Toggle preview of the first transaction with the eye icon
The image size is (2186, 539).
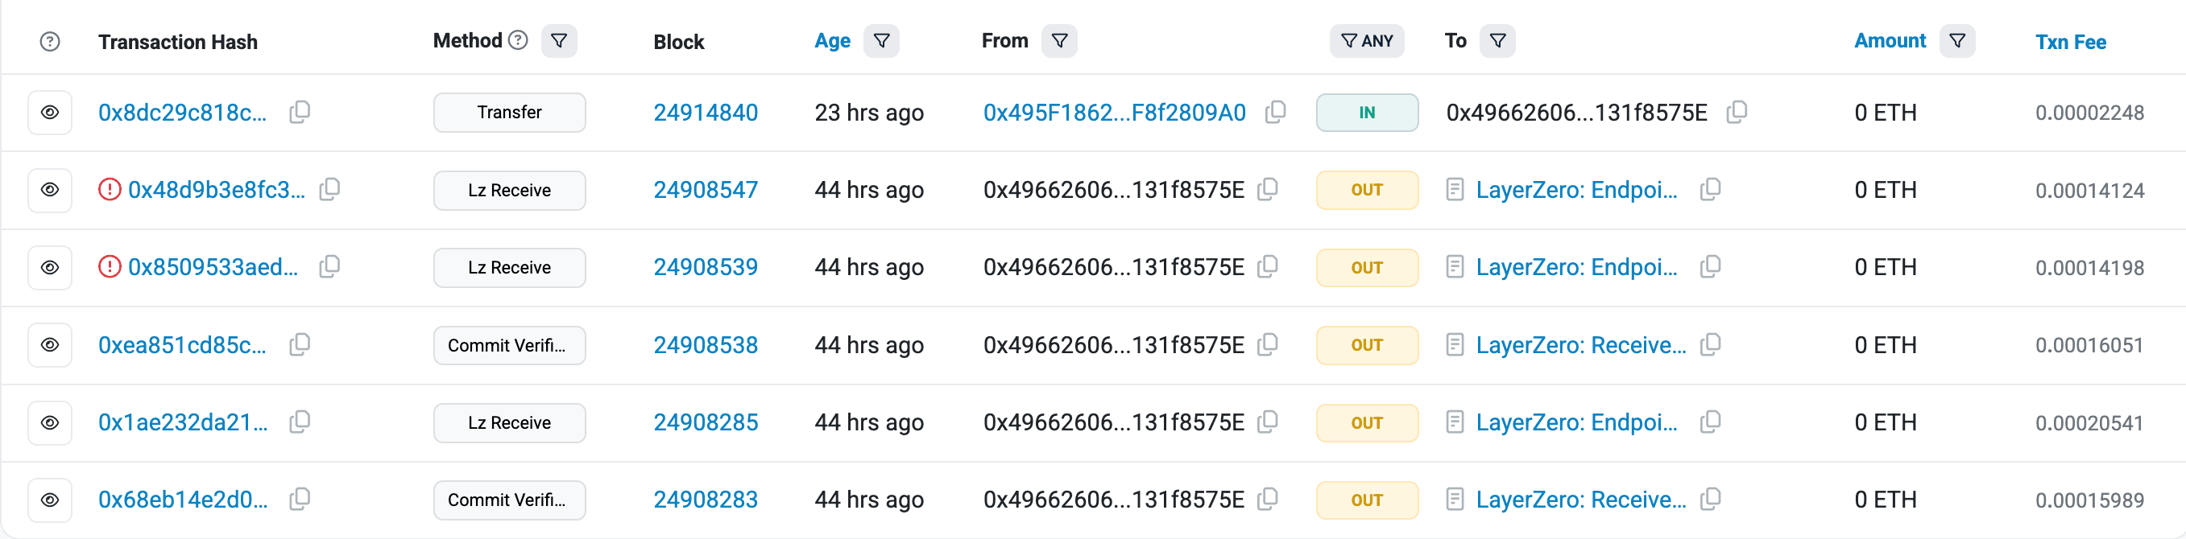pyautogui.click(x=49, y=112)
